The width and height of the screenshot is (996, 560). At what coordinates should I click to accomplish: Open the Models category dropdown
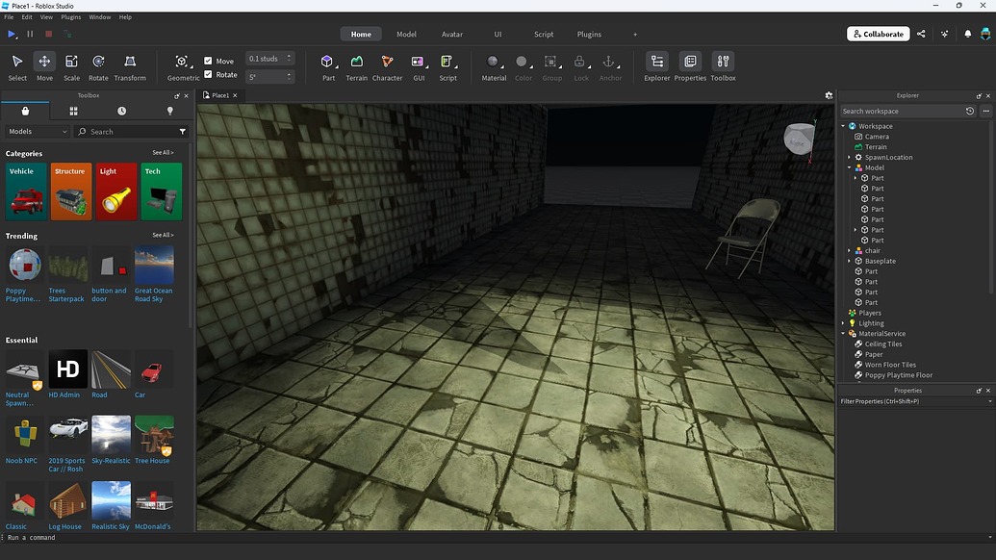38,132
